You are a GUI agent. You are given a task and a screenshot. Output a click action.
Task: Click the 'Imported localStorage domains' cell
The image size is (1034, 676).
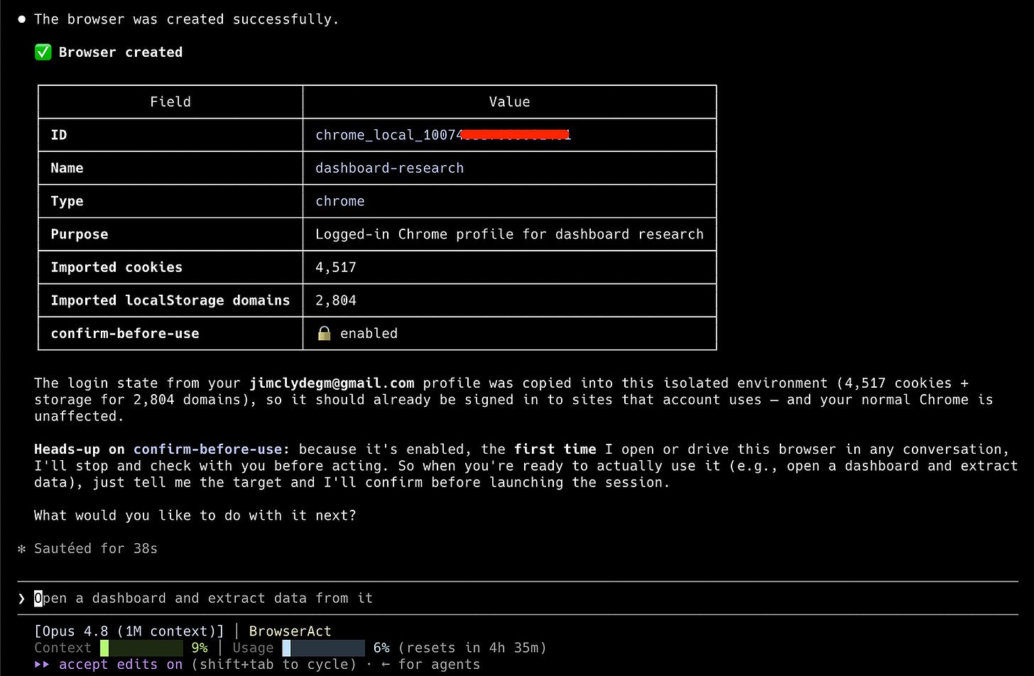[x=170, y=300]
